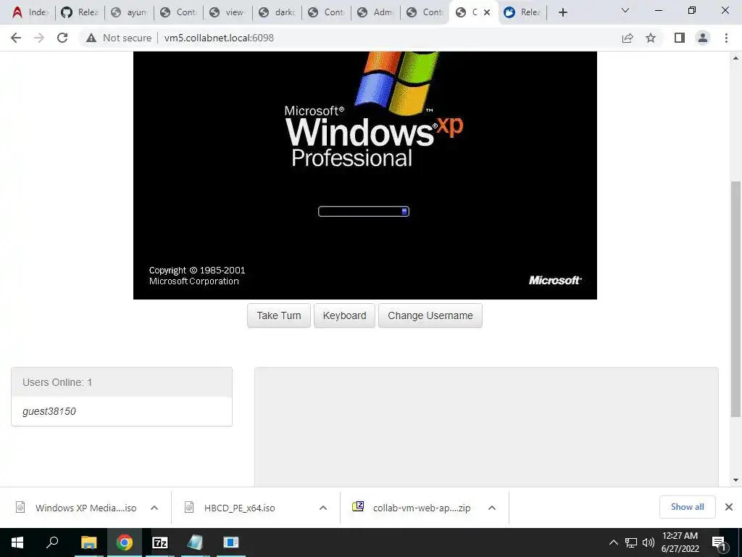The width and height of the screenshot is (742, 557).
Task: Click the address bar URL vm5.collabnet.local:6098
Action: (219, 38)
